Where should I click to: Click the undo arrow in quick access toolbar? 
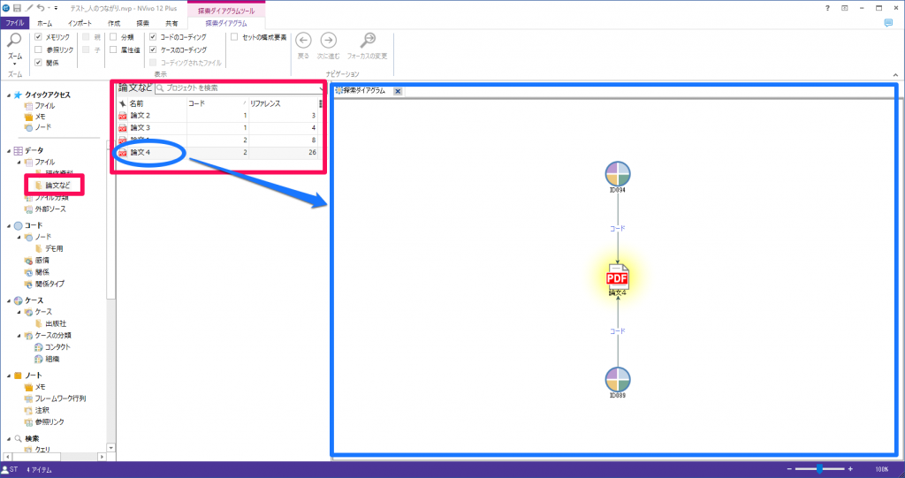click(x=42, y=7)
